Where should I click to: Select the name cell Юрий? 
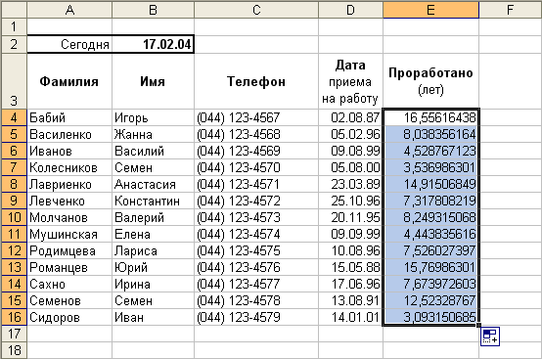[x=154, y=267]
